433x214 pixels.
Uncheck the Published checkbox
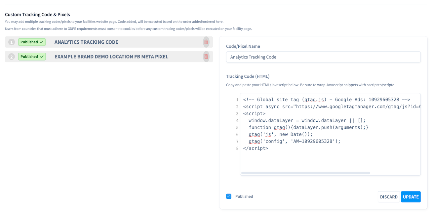(x=229, y=196)
